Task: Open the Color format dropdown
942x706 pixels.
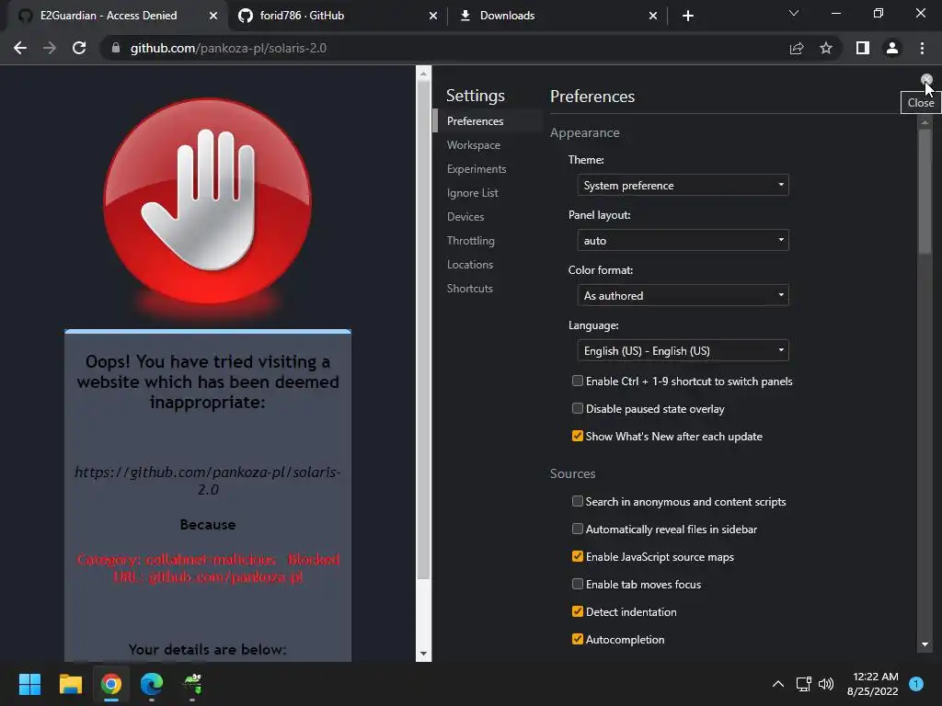Action: (683, 295)
